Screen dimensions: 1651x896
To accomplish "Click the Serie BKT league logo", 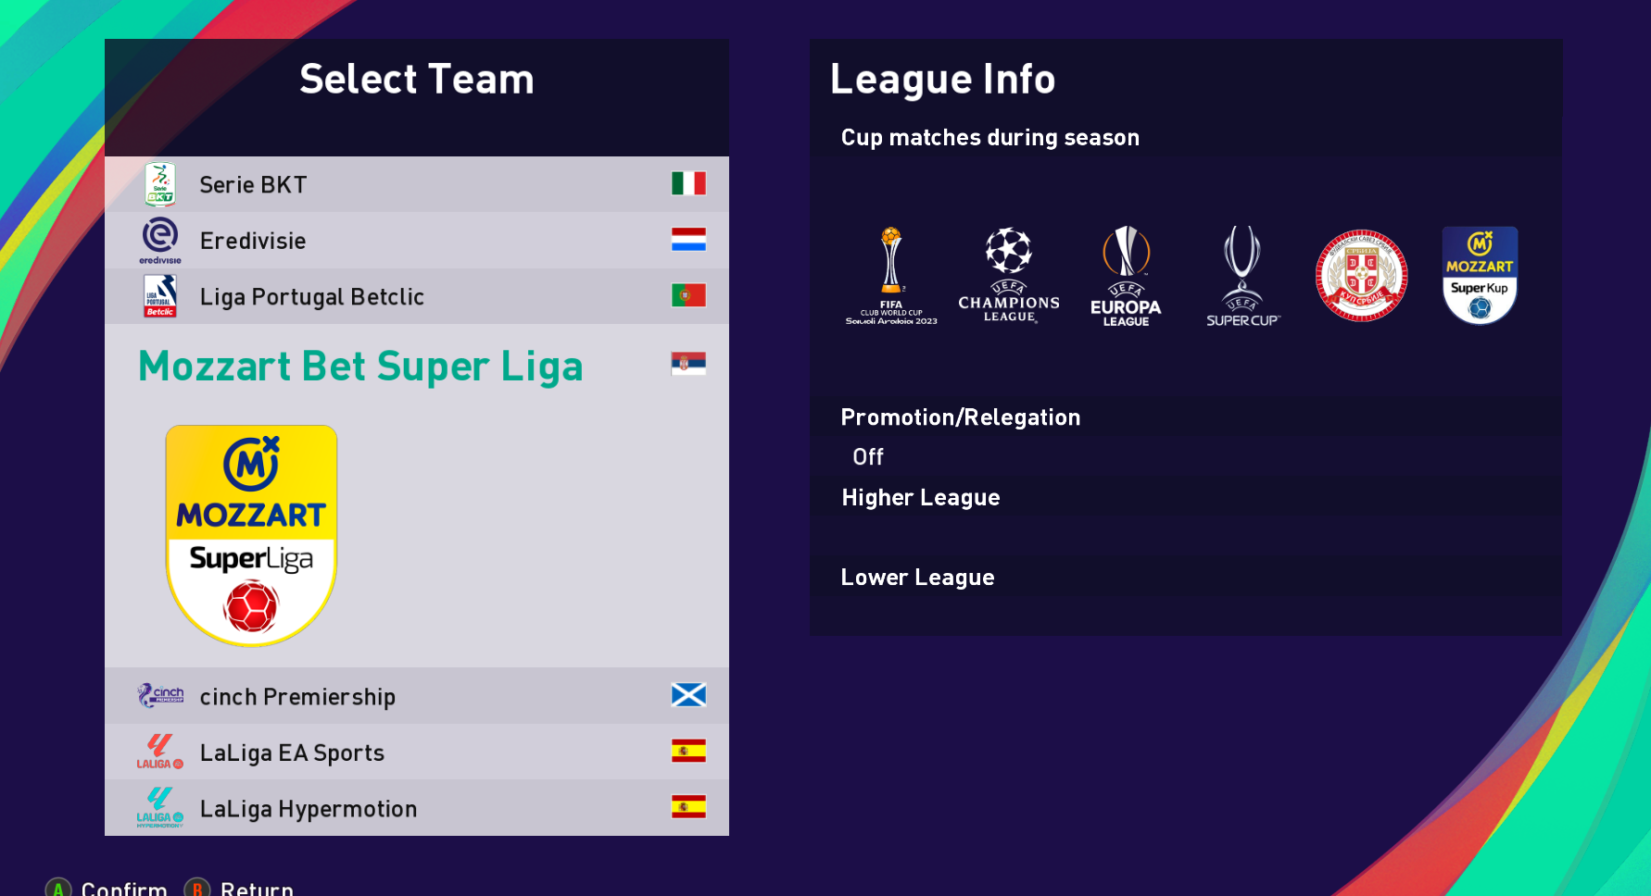I will pos(160,184).
